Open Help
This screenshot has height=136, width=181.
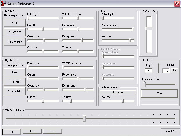pos(52,131)
